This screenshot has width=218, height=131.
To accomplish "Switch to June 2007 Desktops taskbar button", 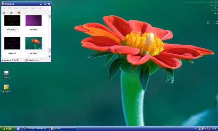I will (36, 129).
